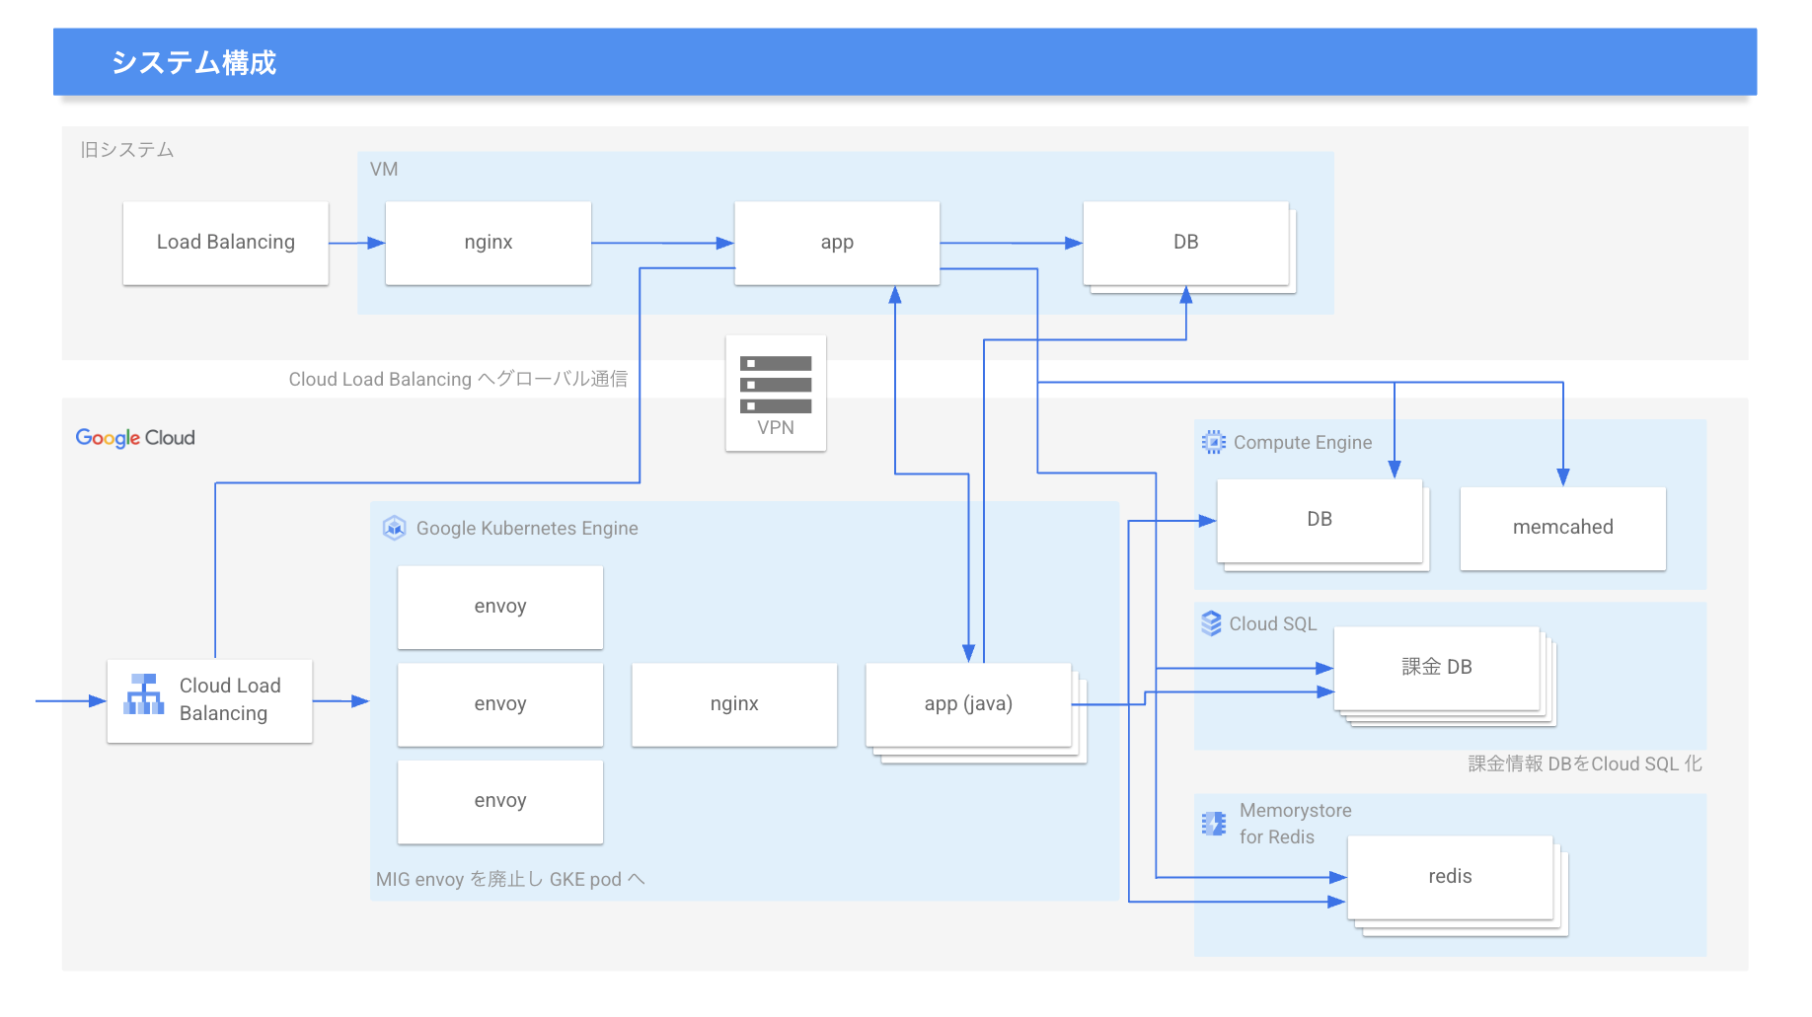
Task: Select the DB box inside VM
Action: (x=1186, y=243)
